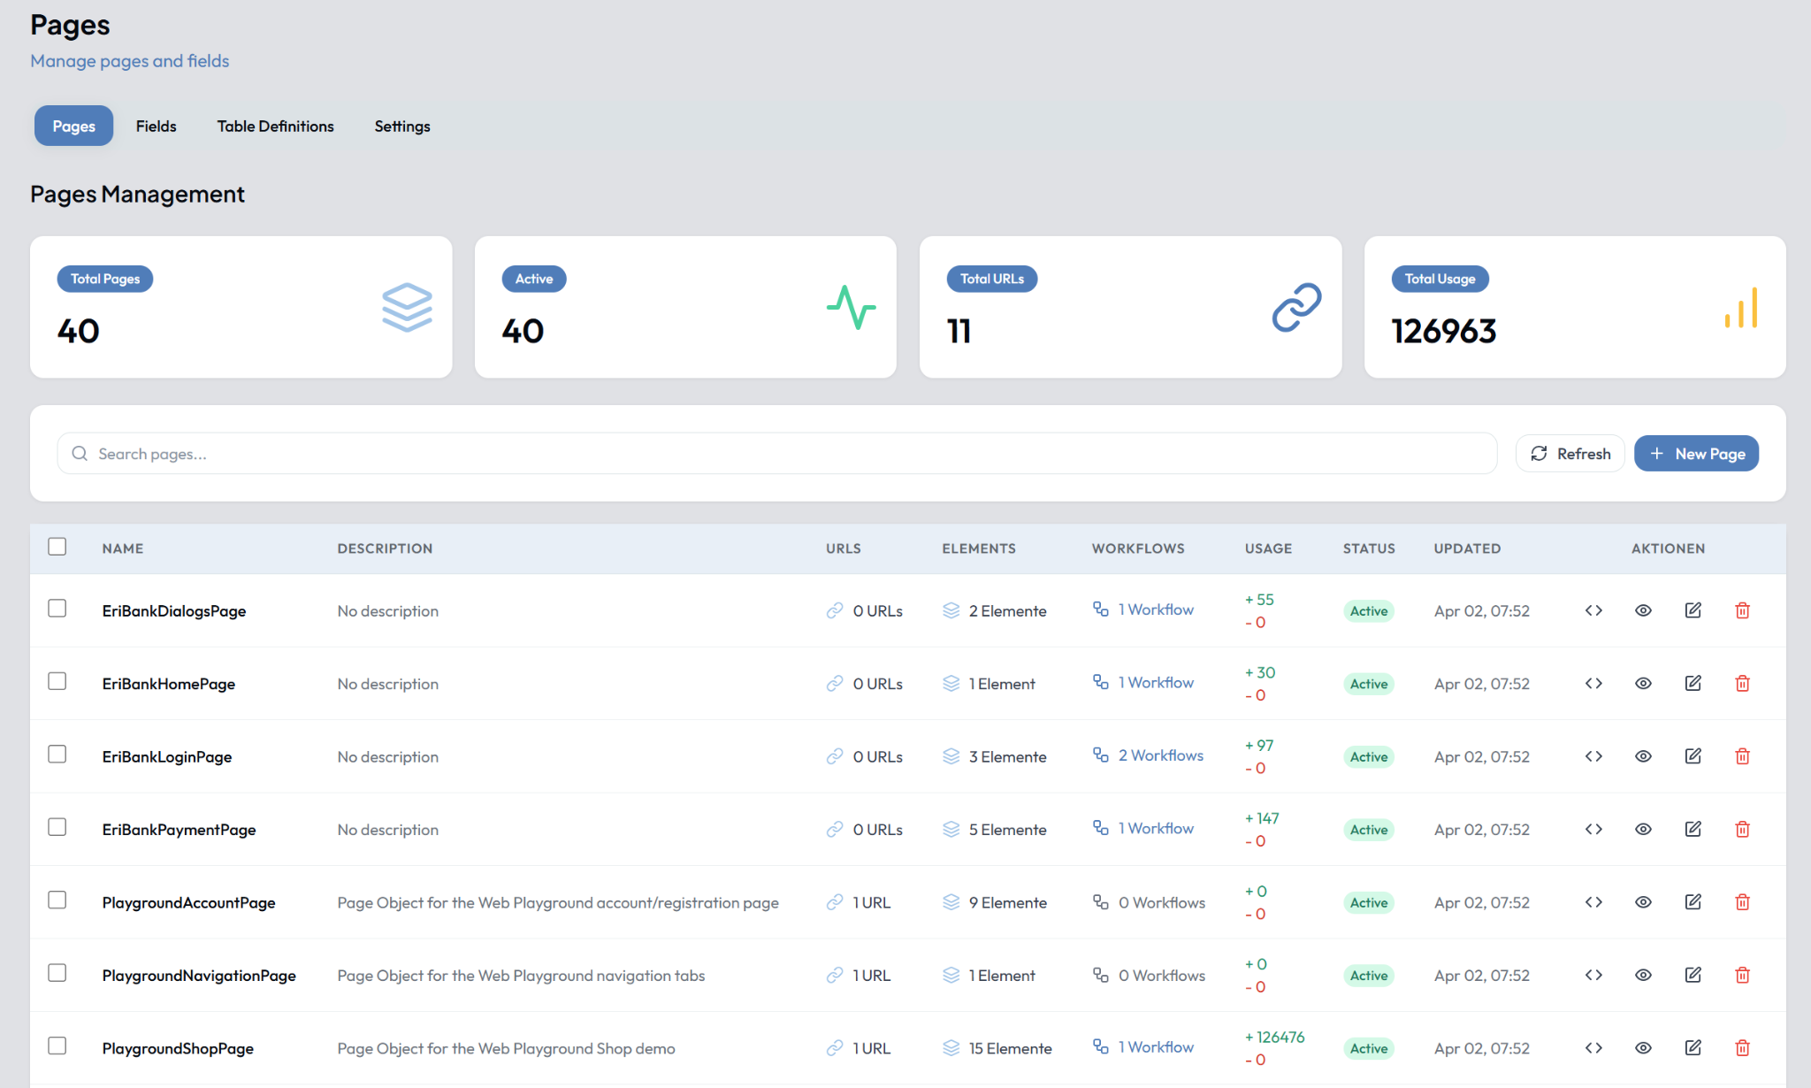Screen dimensions: 1811x1088
Task: Show code for EriBankLoginPage
Action: coord(1593,756)
